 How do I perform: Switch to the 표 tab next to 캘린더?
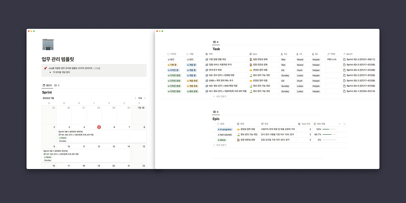(x=57, y=85)
